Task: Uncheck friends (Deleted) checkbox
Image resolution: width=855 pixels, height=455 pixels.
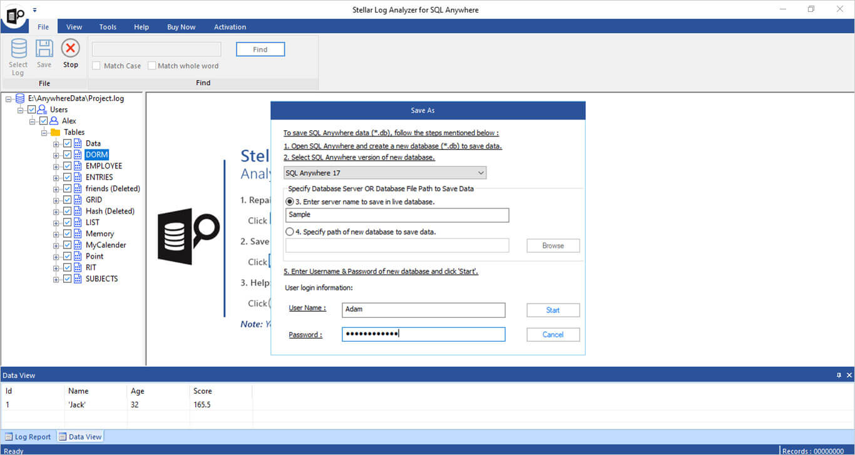Action: point(67,188)
